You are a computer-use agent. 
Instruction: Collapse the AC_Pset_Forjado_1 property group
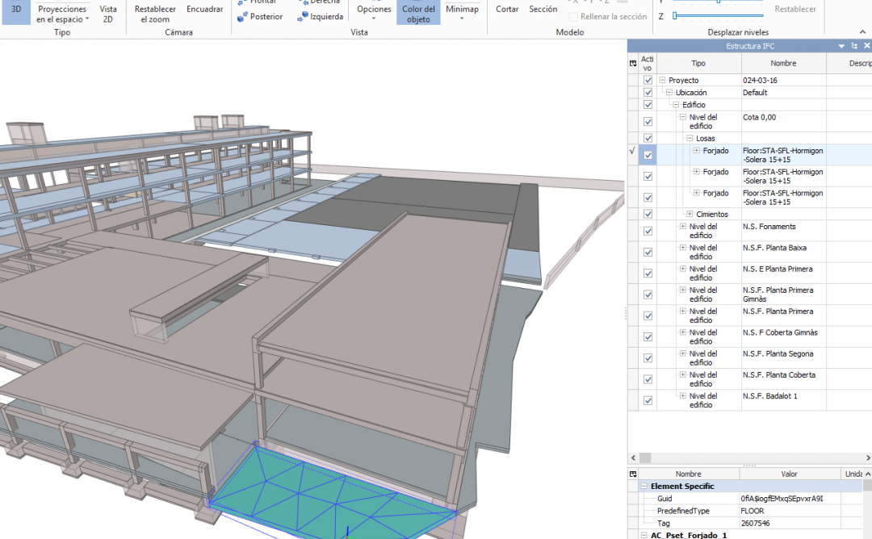(x=644, y=534)
